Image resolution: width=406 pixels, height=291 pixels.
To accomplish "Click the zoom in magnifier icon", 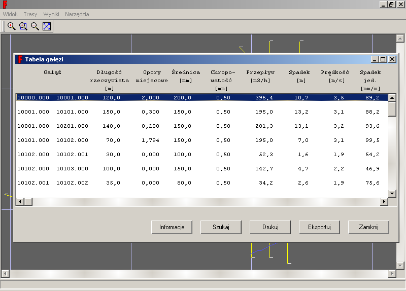I will 11,26.
